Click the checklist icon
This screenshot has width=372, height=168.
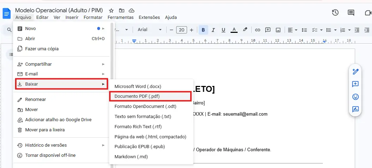click(314, 30)
